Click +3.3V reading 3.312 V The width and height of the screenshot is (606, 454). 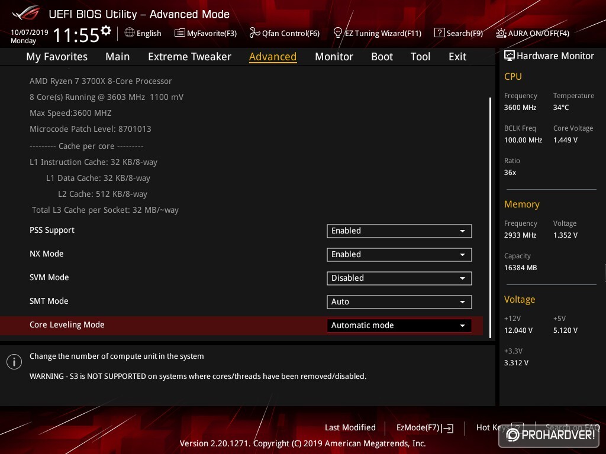coord(516,363)
